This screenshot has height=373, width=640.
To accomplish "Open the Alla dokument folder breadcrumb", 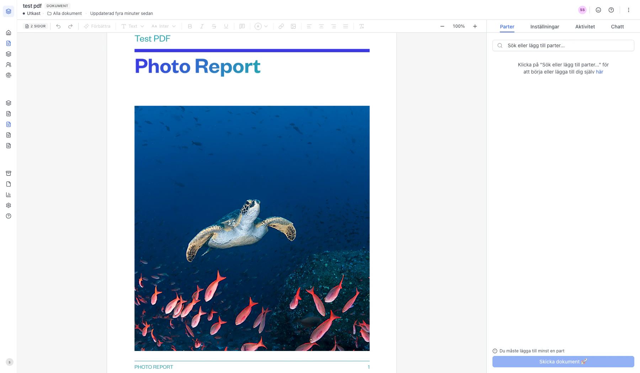I will pos(64,13).
